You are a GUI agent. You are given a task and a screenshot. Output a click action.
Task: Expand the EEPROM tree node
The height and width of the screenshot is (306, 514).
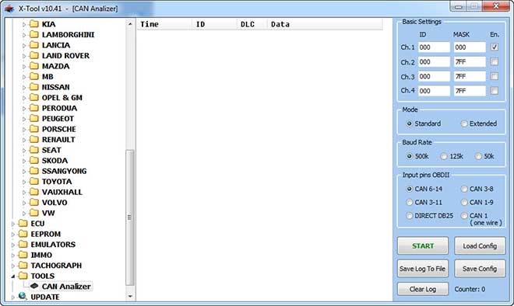click(x=13, y=234)
